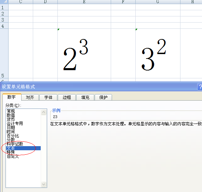Viewport: 202px width, 192px height.
Task: Click the error indicator triangle in cell G5
Action: point(136,29)
